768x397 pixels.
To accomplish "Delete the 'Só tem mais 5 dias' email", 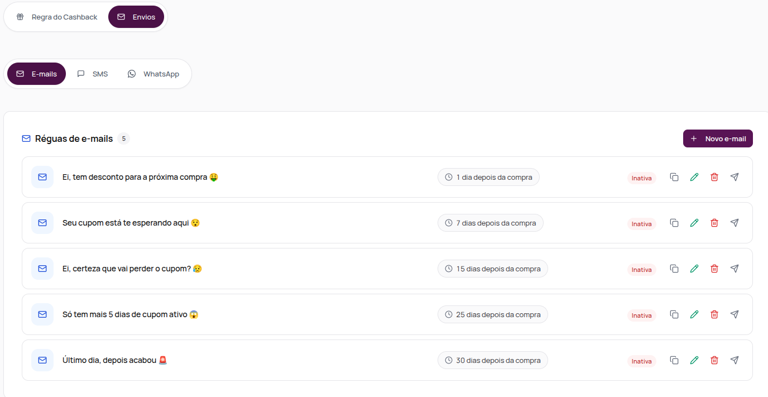I will pyautogui.click(x=714, y=314).
